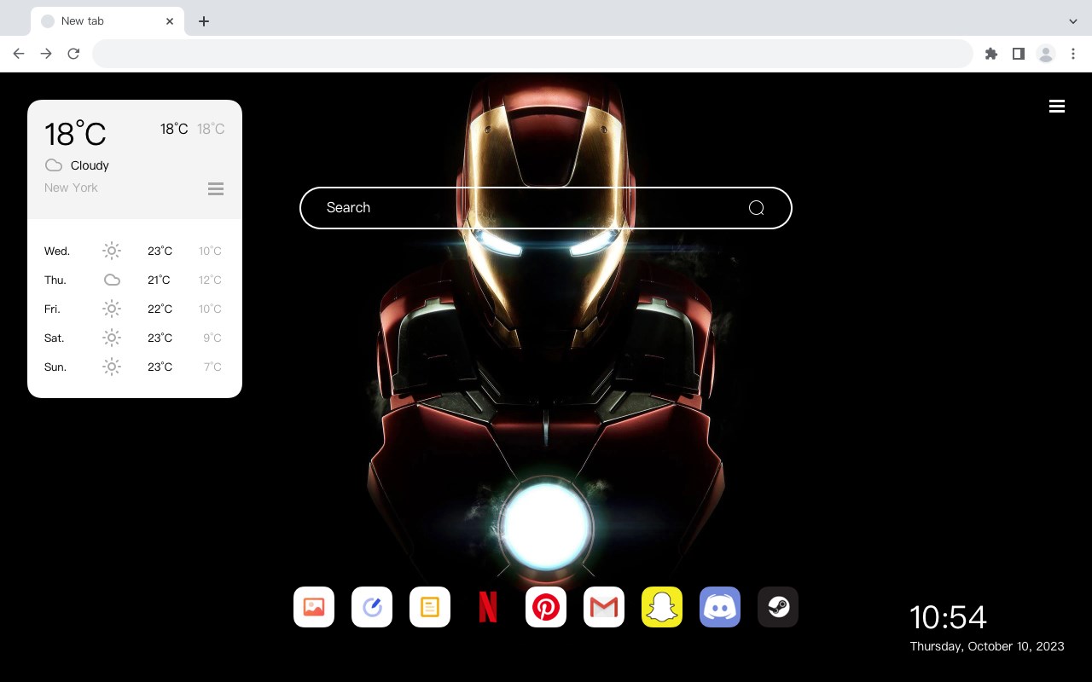This screenshot has height=682, width=1092.
Task: Click the 10:54 clock display
Action: pos(948,617)
